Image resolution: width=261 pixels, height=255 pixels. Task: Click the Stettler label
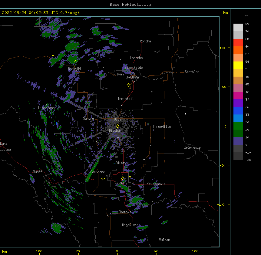pos(192,72)
